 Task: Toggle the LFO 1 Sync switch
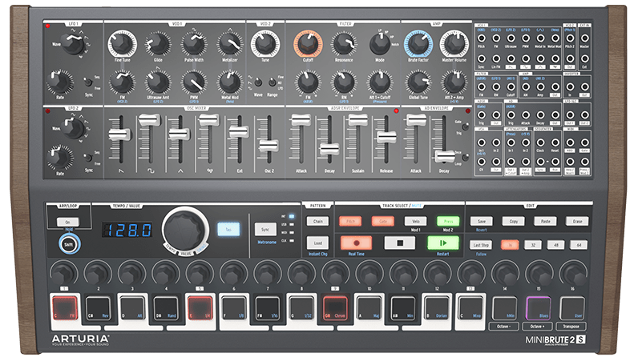click(88, 81)
